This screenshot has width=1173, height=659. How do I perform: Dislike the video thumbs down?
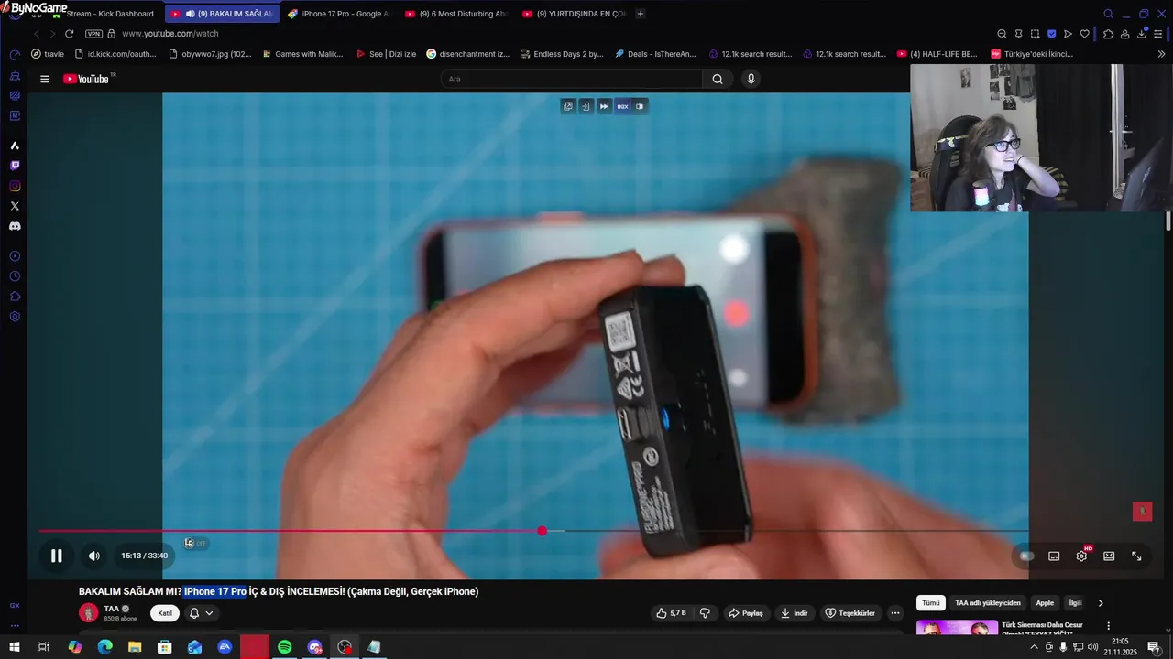coord(705,613)
